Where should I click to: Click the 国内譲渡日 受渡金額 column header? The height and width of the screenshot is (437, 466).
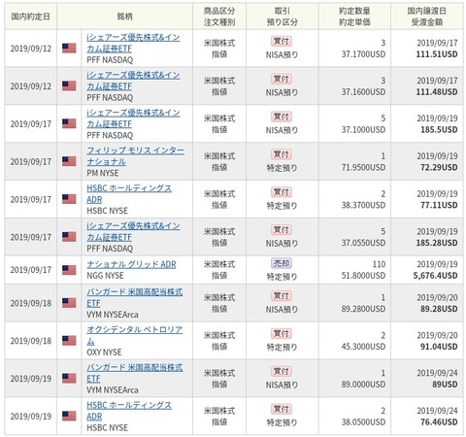[427, 17]
